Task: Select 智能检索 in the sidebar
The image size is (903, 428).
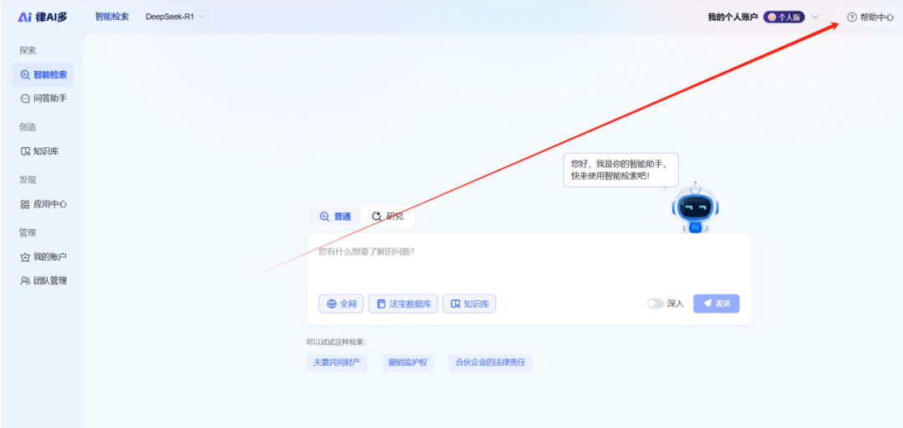Action: tap(43, 74)
